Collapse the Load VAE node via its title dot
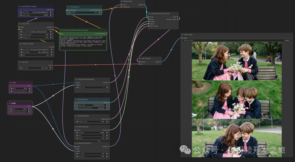 point(19,62)
